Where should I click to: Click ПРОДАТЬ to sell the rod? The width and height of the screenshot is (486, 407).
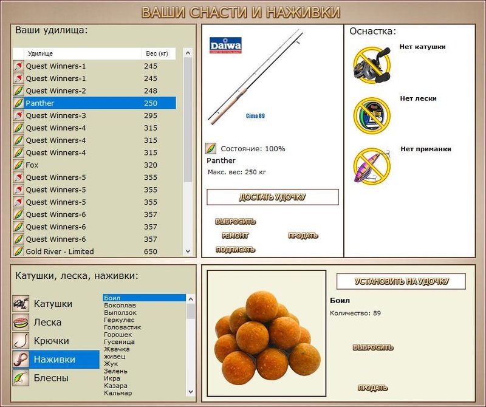tap(303, 236)
